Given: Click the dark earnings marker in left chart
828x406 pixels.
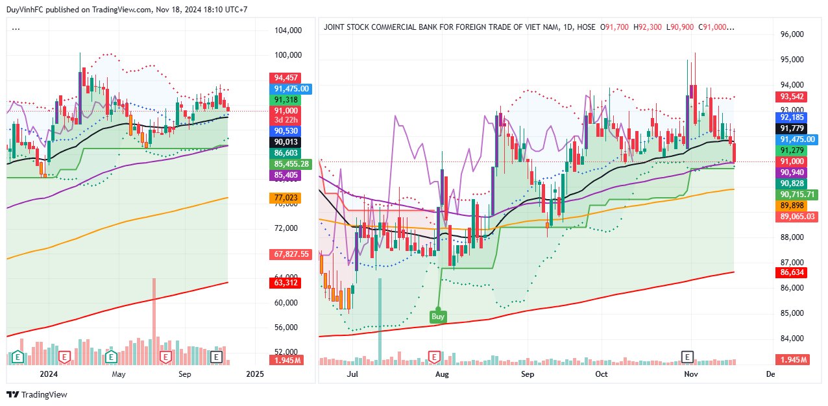Looking at the screenshot, I should click(x=217, y=357).
